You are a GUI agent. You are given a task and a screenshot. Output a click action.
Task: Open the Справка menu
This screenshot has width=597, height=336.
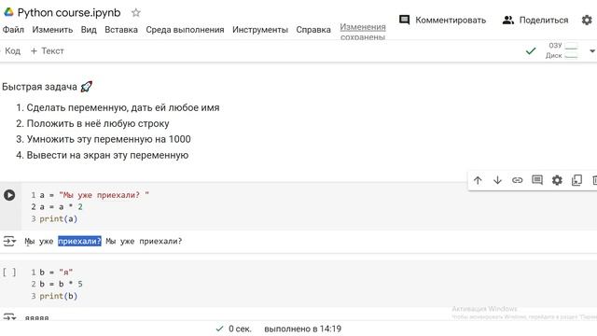(313, 30)
